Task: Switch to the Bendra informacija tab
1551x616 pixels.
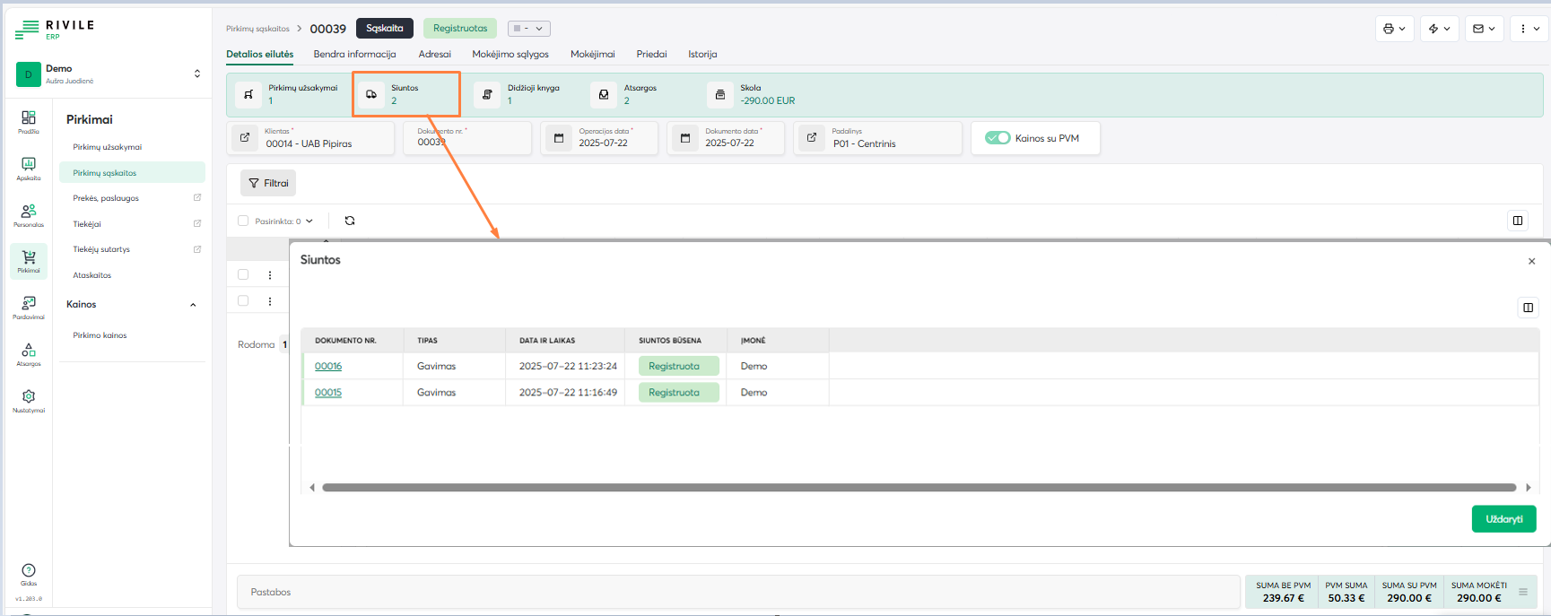Action: [354, 54]
